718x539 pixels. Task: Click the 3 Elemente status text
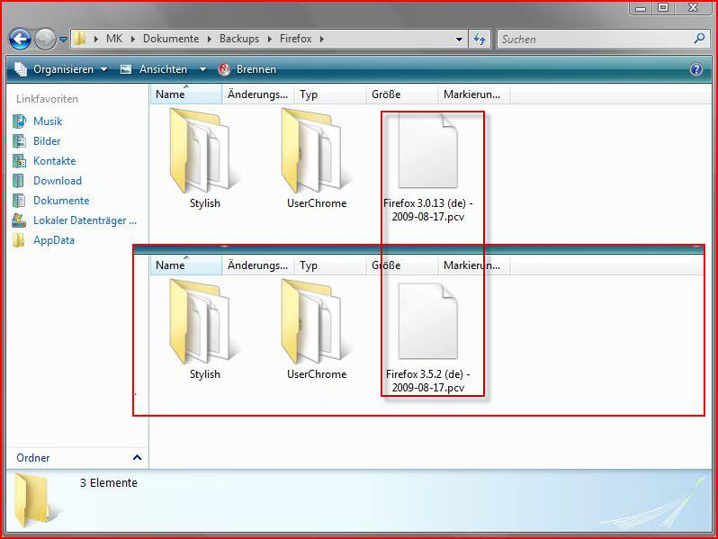pos(109,483)
